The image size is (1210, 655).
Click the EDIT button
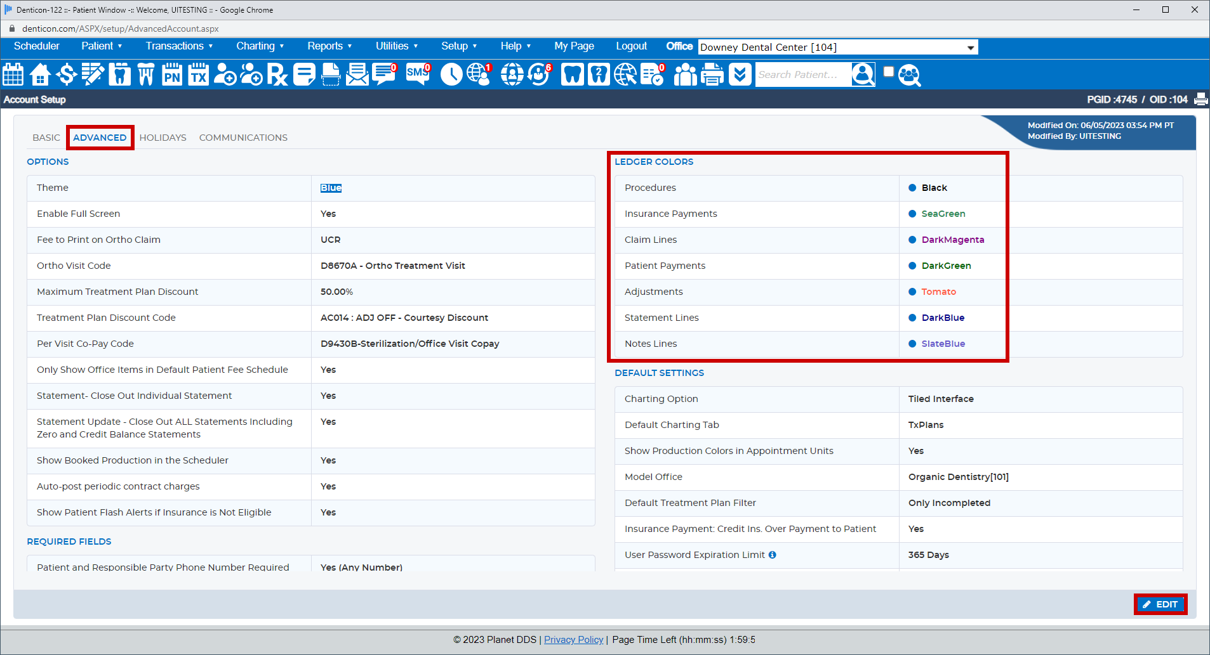(x=1160, y=604)
